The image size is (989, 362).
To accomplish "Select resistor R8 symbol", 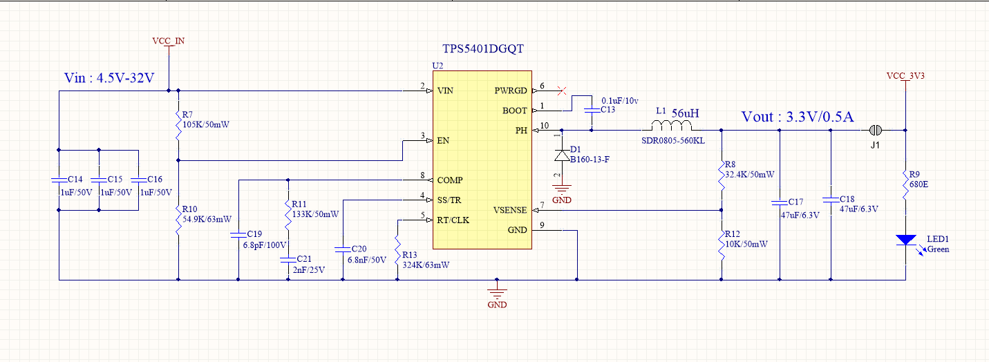I will pyautogui.click(x=721, y=174).
